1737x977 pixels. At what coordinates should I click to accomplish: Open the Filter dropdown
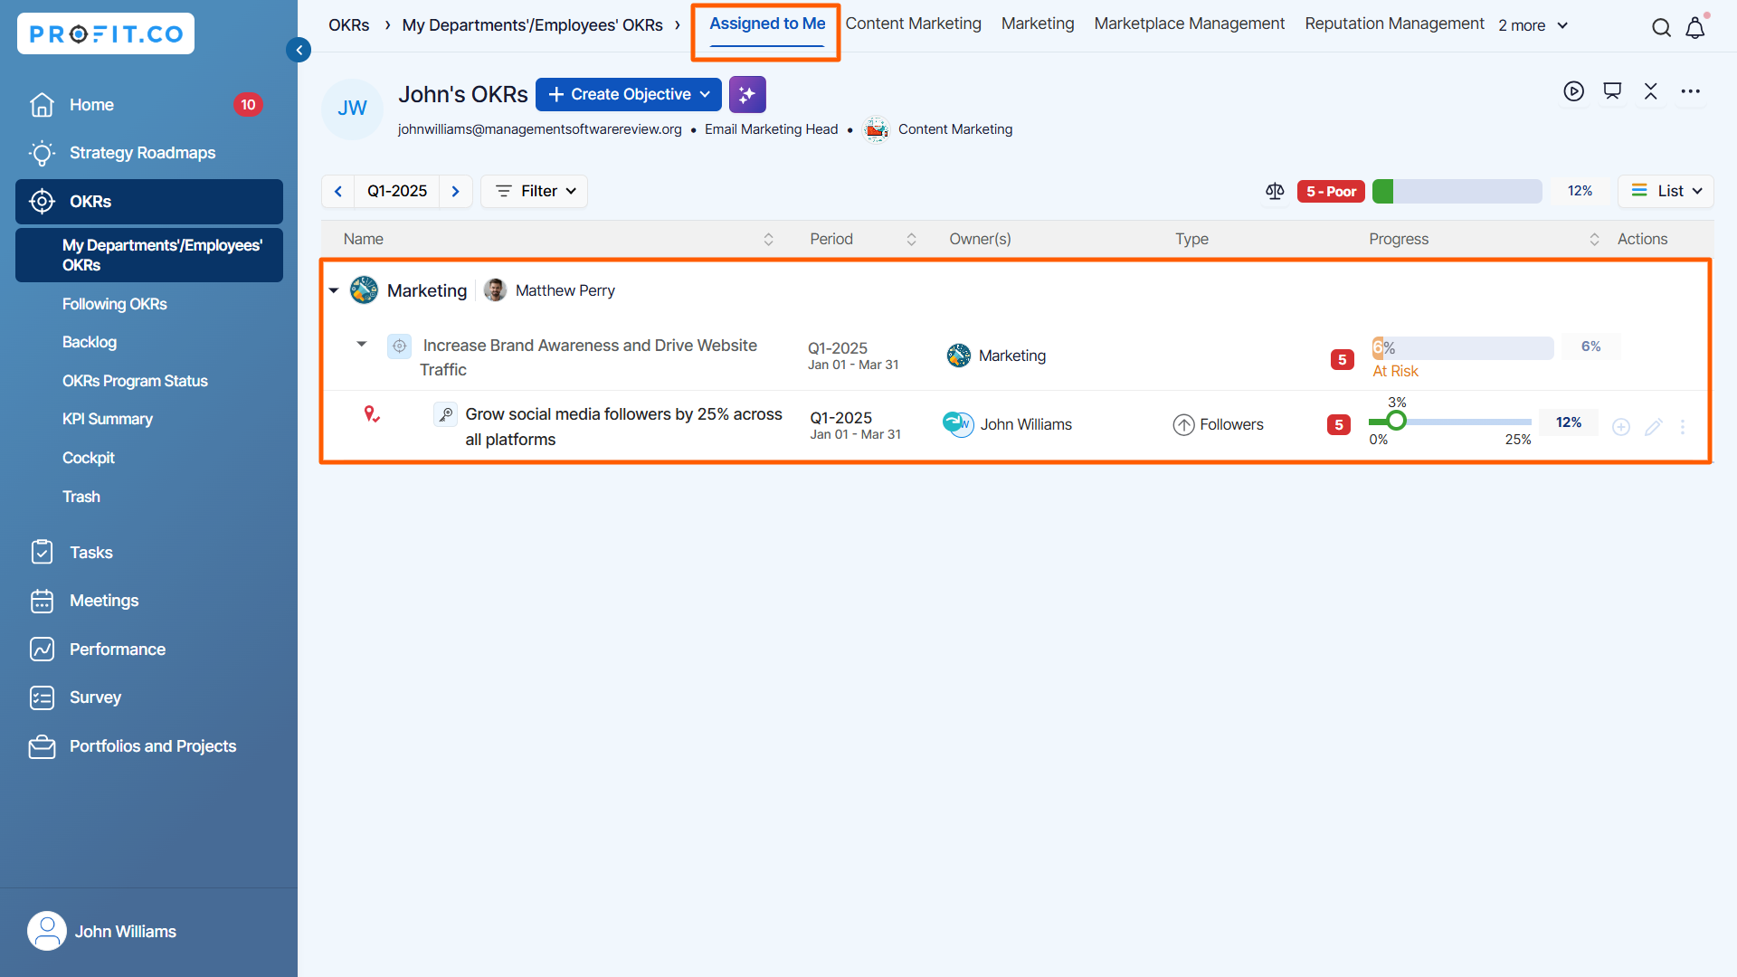(535, 191)
